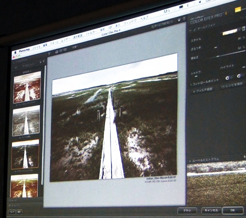
Task: Adjust the ざらつき (Grain) slider handle
Action: (216, 47)
